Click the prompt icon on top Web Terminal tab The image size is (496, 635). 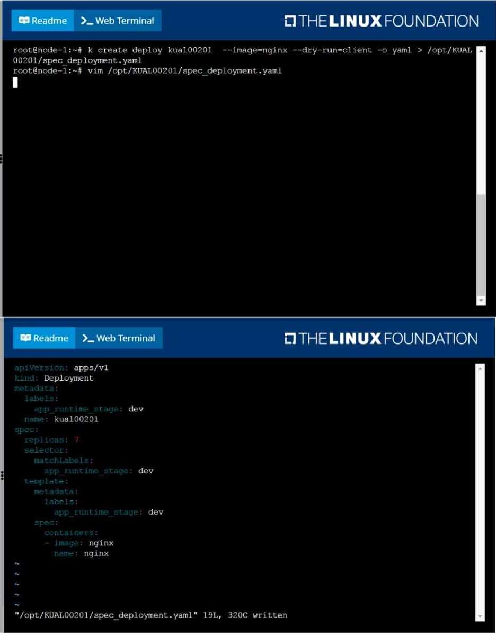[86, 21]
